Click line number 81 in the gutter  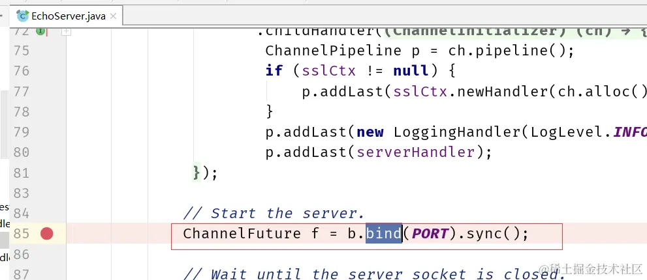[x=21, y=173]
